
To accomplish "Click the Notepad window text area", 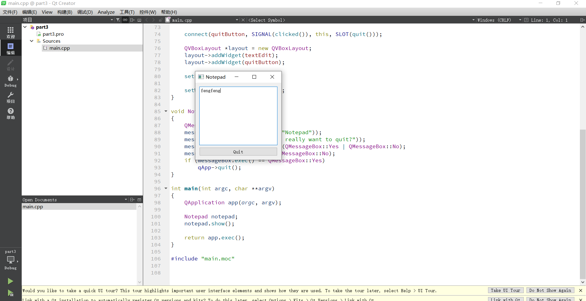I will coord(238,116).
